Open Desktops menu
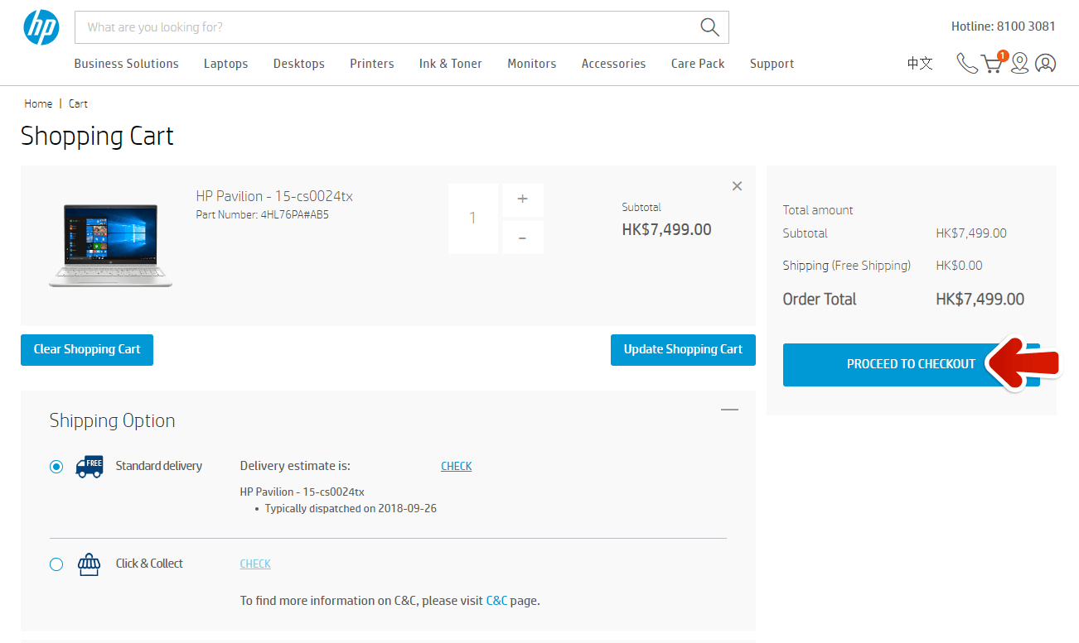 pyautogui.click(x=299, y=64)
